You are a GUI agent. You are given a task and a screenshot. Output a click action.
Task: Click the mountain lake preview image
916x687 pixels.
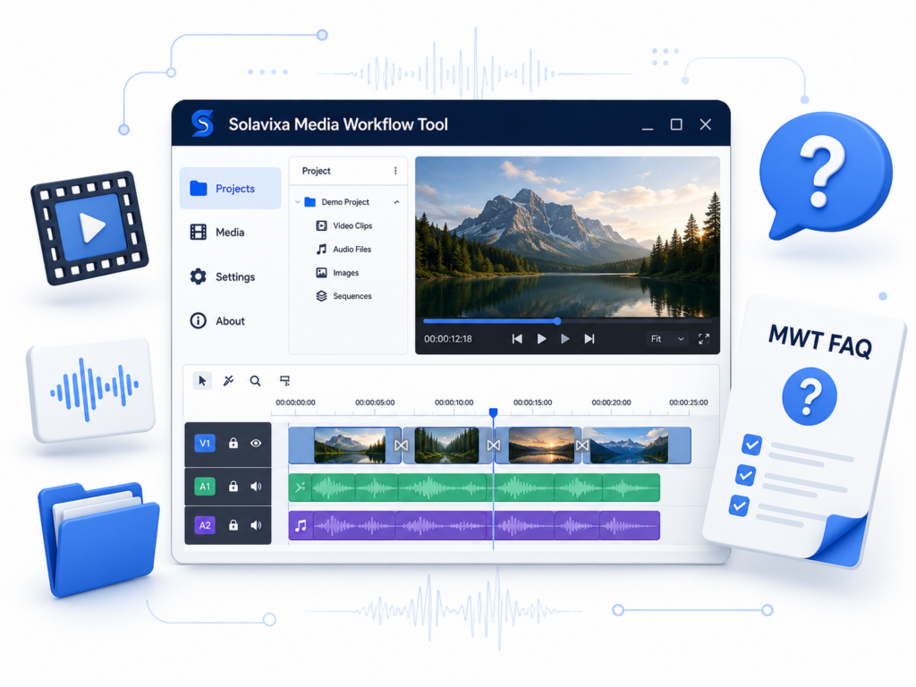(x=567, y=237)
